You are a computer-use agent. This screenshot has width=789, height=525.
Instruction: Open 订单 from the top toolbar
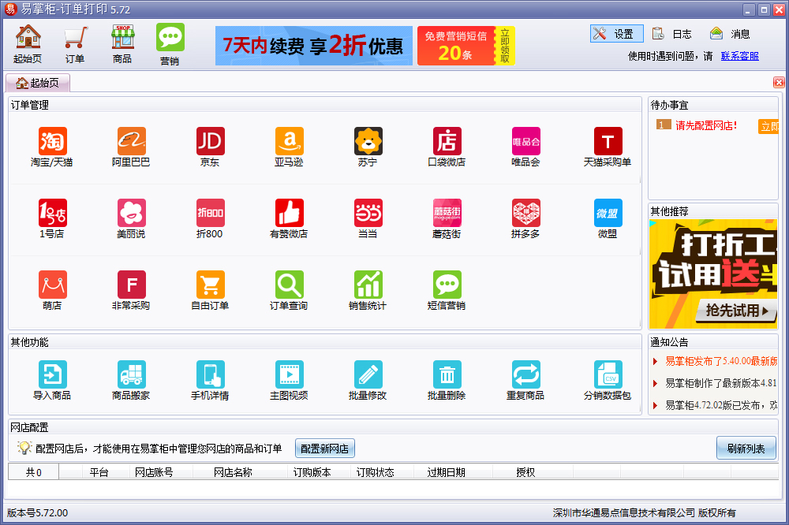point(75,44)
